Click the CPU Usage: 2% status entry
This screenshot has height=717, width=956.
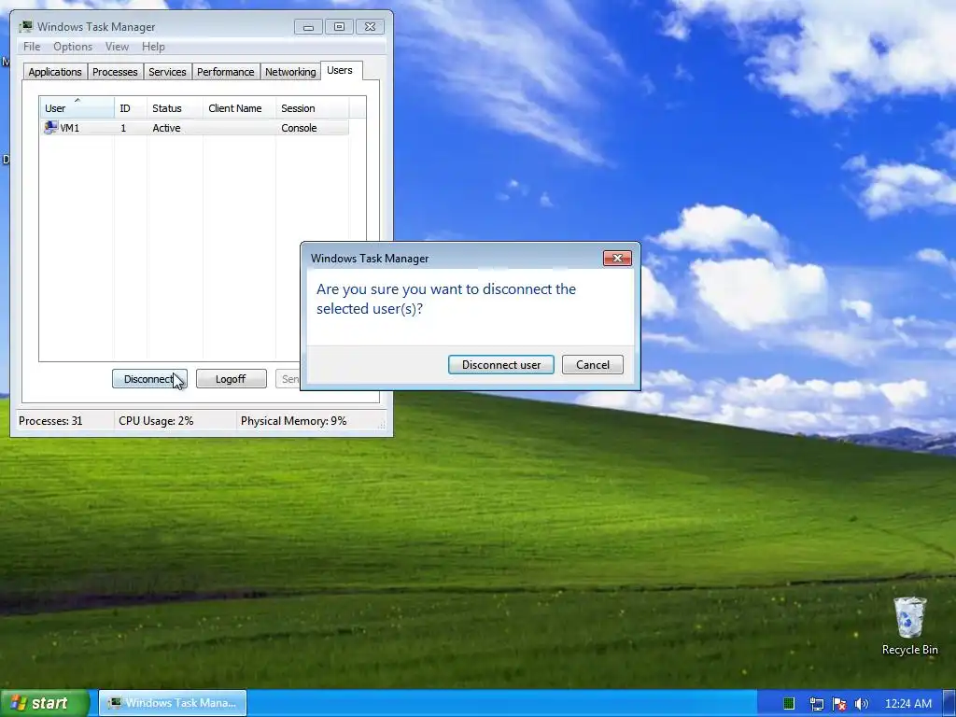pyautogui.click(x=156, y=421)
